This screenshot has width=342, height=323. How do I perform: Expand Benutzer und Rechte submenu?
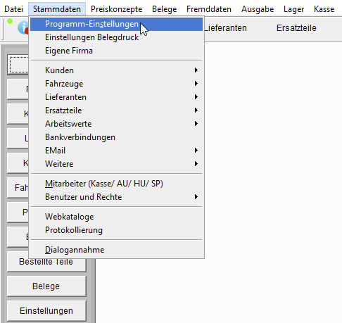(x=116, y=197)
